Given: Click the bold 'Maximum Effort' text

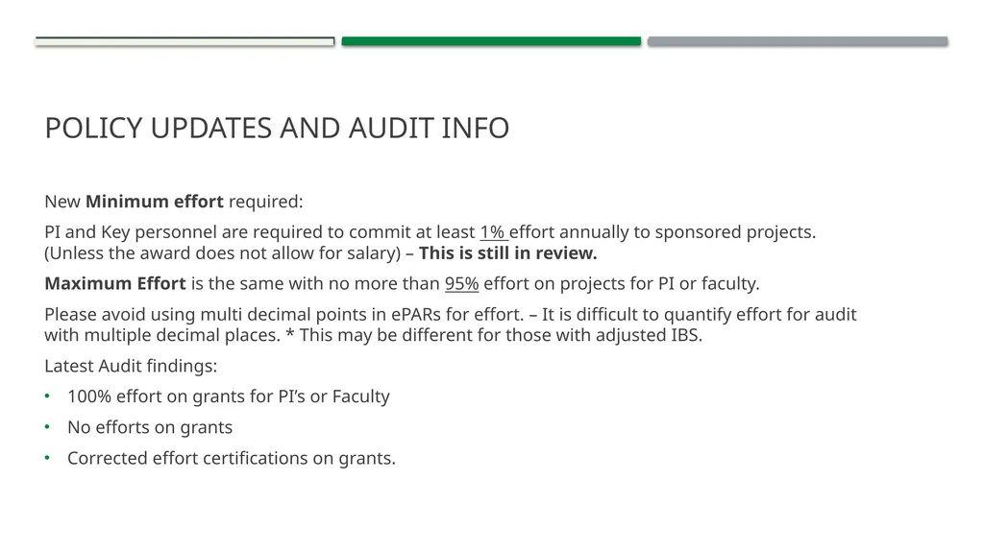Looking at the screenshot, I should tap(115, 283).
